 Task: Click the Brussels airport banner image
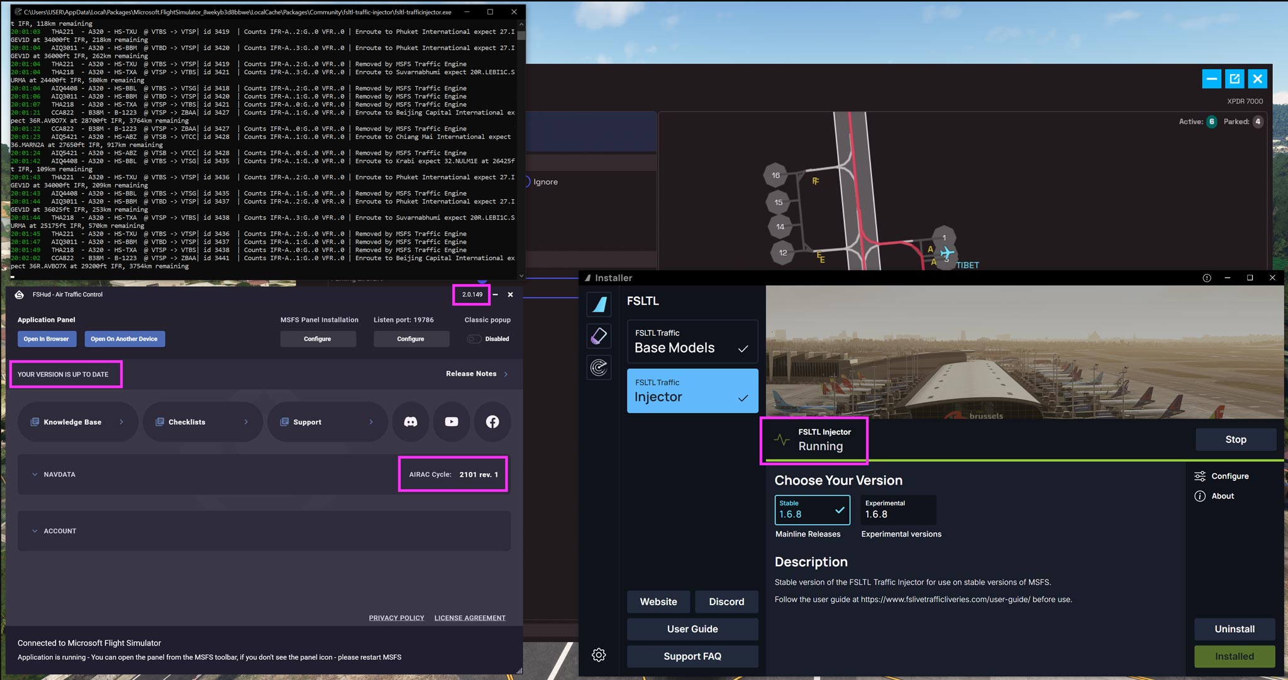click(1024, 352)
